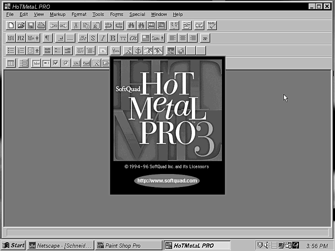Open the Window menu
The image size is (335, 251).
tap(159, 14)
